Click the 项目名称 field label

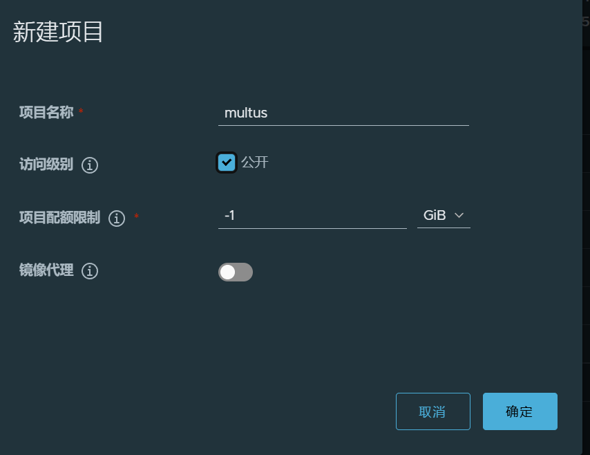46,112
